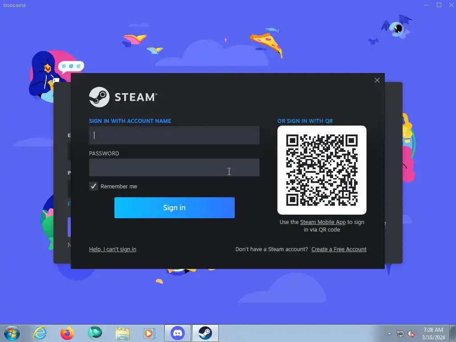Click Create a Free Account link
The width and height of the screenshot is (456, 342).
point(339,249)
